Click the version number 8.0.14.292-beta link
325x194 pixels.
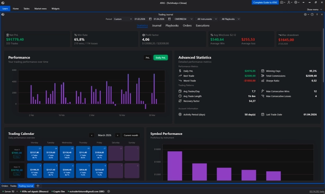tap(316, 191)
